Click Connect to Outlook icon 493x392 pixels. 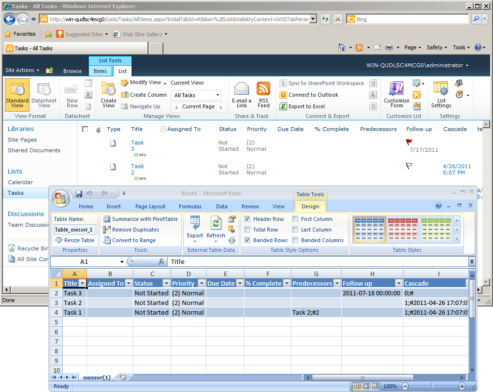(x=283, y=95)
